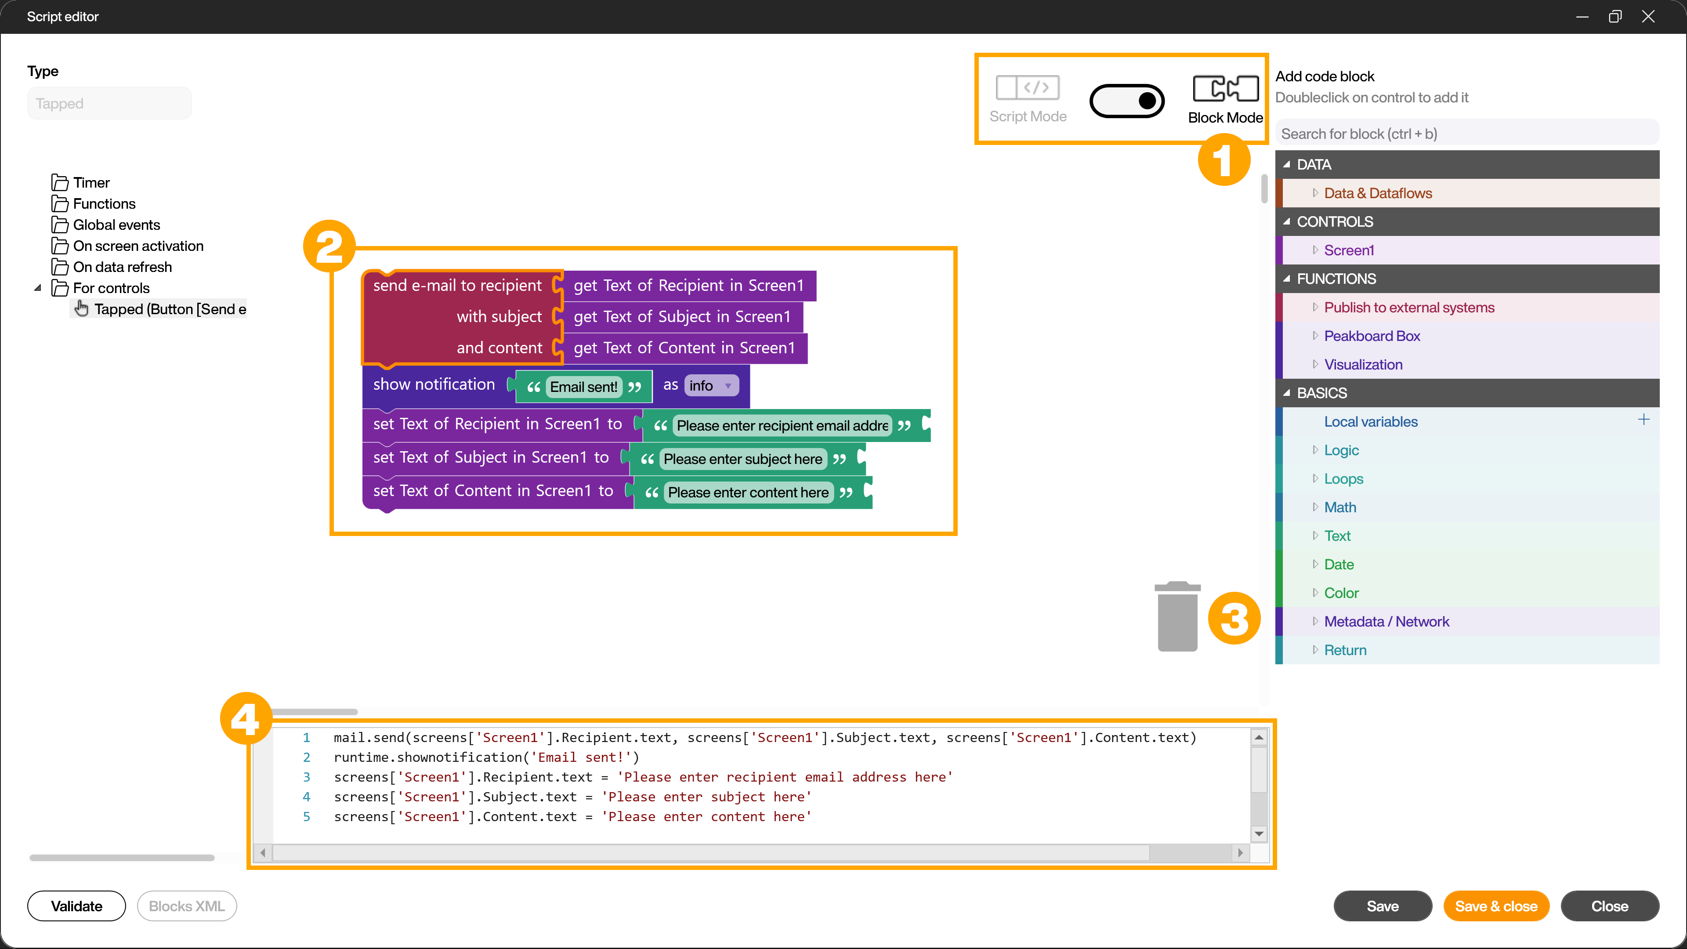1687x949 pixels.
Task: Open the Functions folder in tree
Action: (x=94, y=204)
